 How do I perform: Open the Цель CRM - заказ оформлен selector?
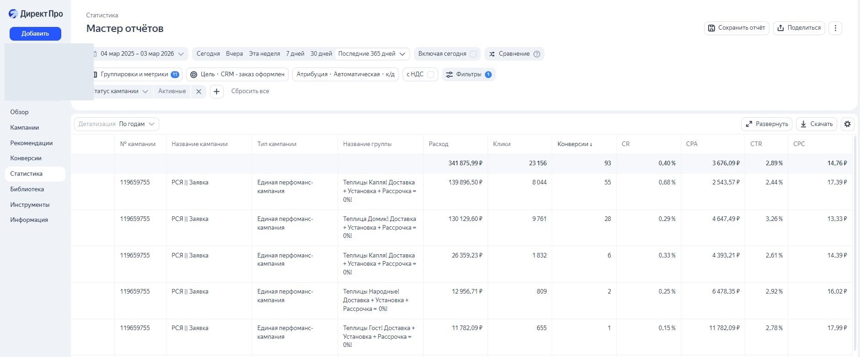pos(237,74)
